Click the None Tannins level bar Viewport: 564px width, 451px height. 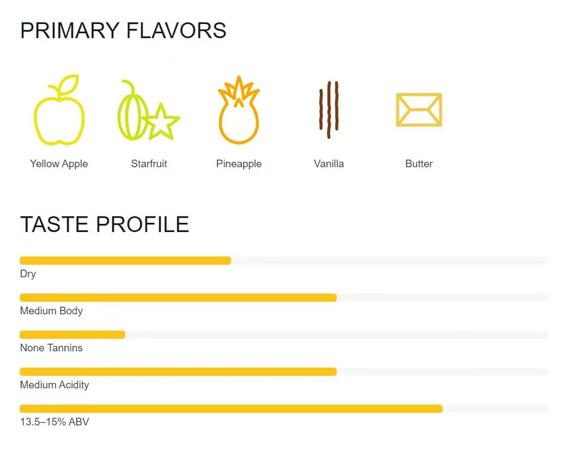point(284,334)
